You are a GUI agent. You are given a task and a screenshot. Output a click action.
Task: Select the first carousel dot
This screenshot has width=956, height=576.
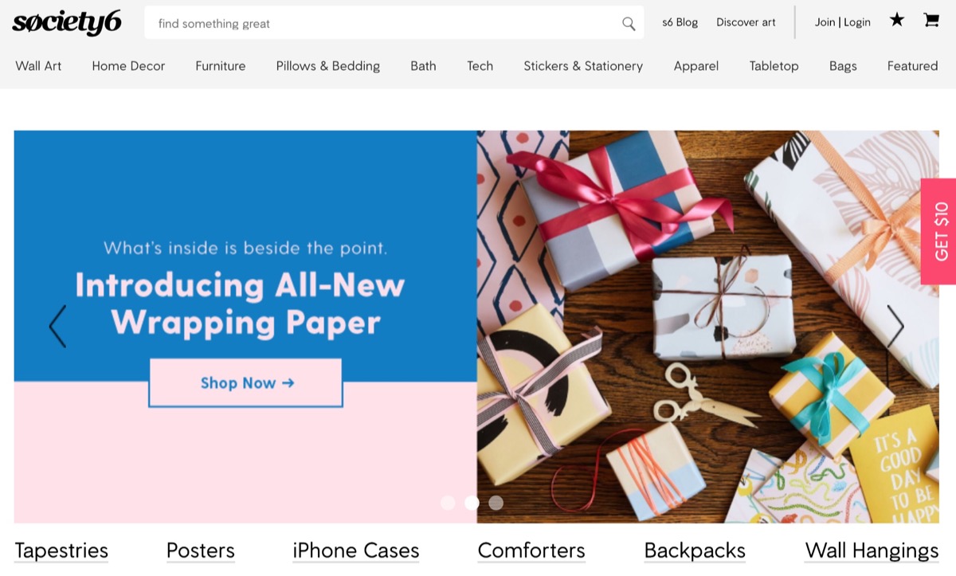448,503
